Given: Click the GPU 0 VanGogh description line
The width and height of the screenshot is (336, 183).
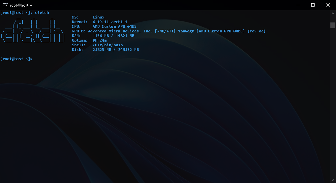Looking at the screenshot, I should 168,31.
